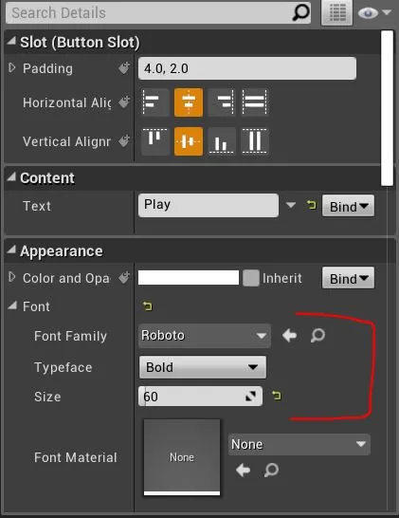Reset Font Size to default arrow
This screenshot has height=518, width=399.
click(277, 395)
